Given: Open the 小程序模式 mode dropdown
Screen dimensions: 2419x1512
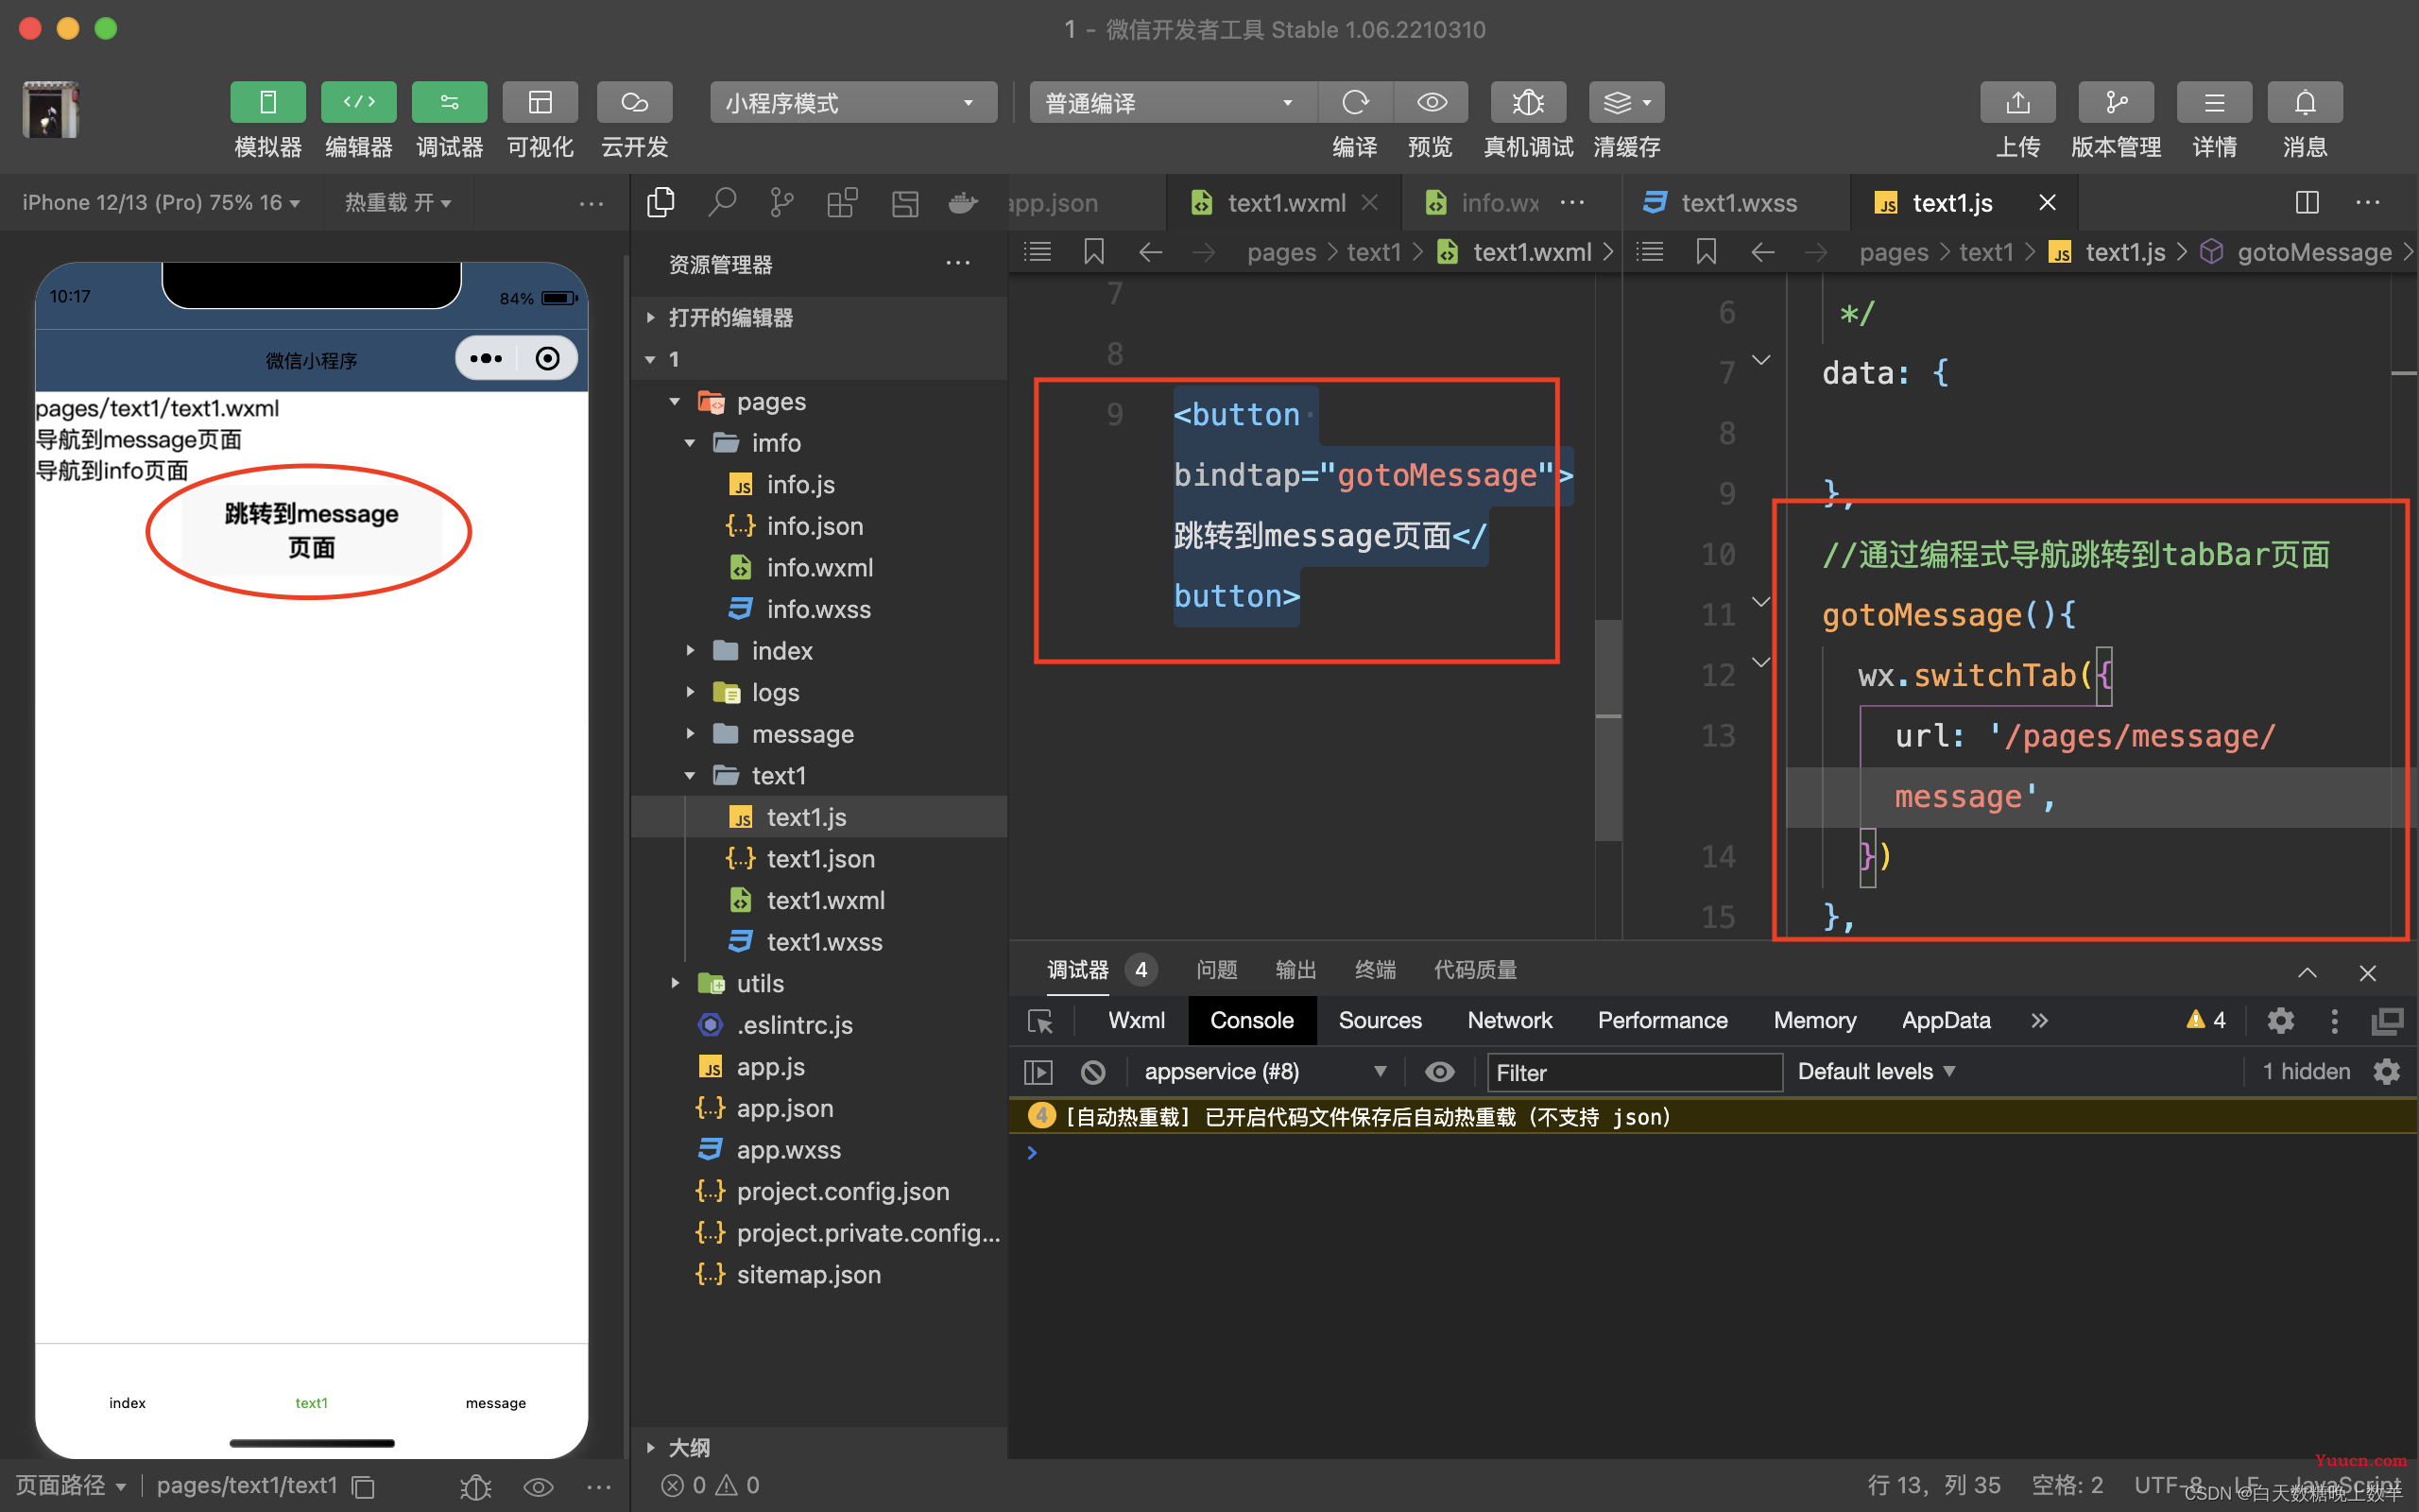Looking at the screenshot, I should (x=852, y=102).
